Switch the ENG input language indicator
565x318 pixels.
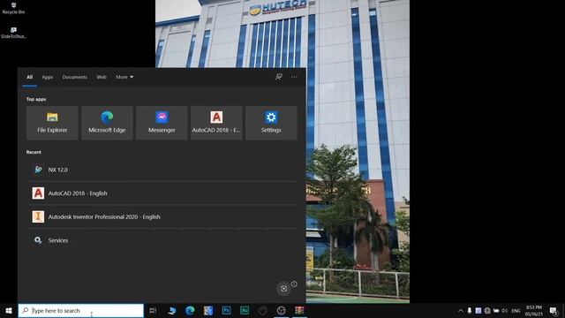(x=516, y=311)
